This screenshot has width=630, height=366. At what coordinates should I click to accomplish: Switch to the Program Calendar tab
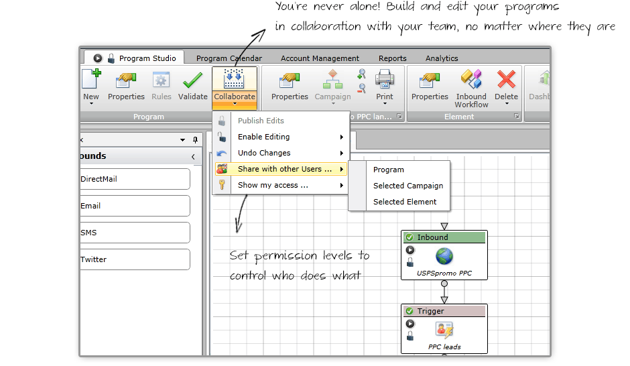click(x=229, y=58)
